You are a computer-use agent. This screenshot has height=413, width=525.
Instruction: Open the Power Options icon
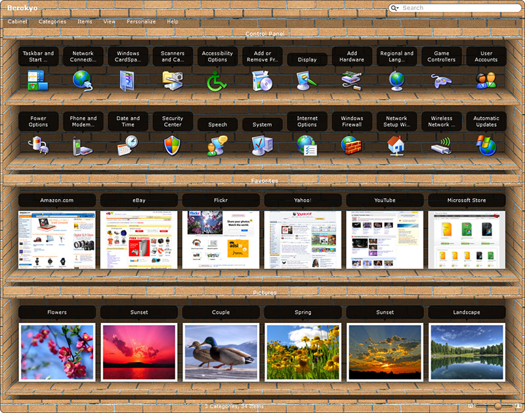pos(38,145)
